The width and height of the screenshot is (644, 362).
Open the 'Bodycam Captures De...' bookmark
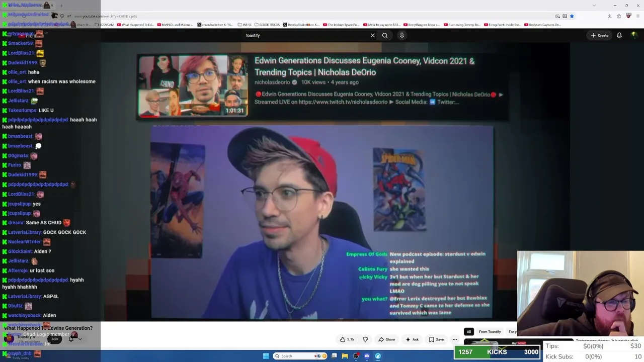[x=542, y=25]
